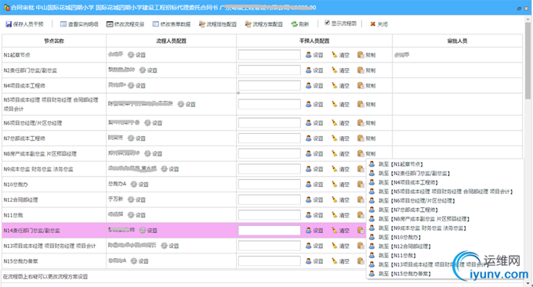The image size is (533, 287).
Task: Select the N11总裁 node name cell
Action: (x=54, y=215)
